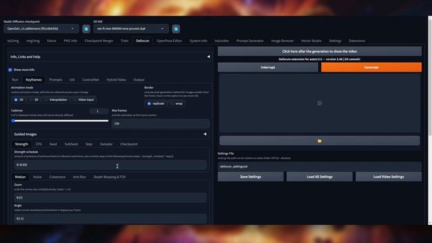Click the Settings File path field

click(x=319, y=167)
